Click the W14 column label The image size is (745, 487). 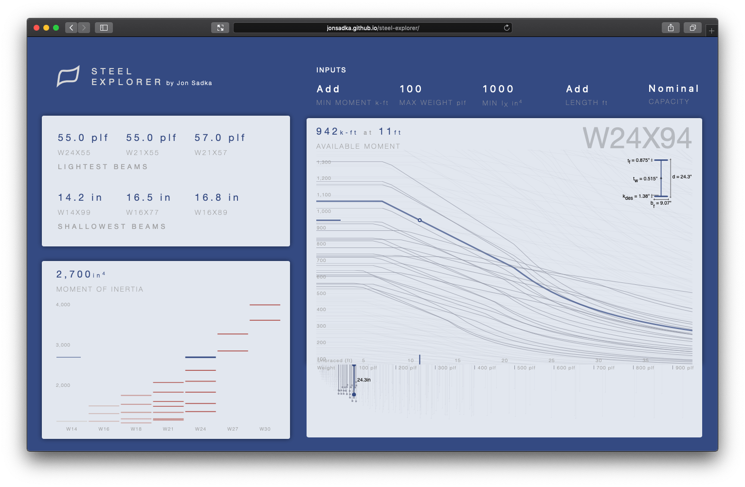point(72,429)
